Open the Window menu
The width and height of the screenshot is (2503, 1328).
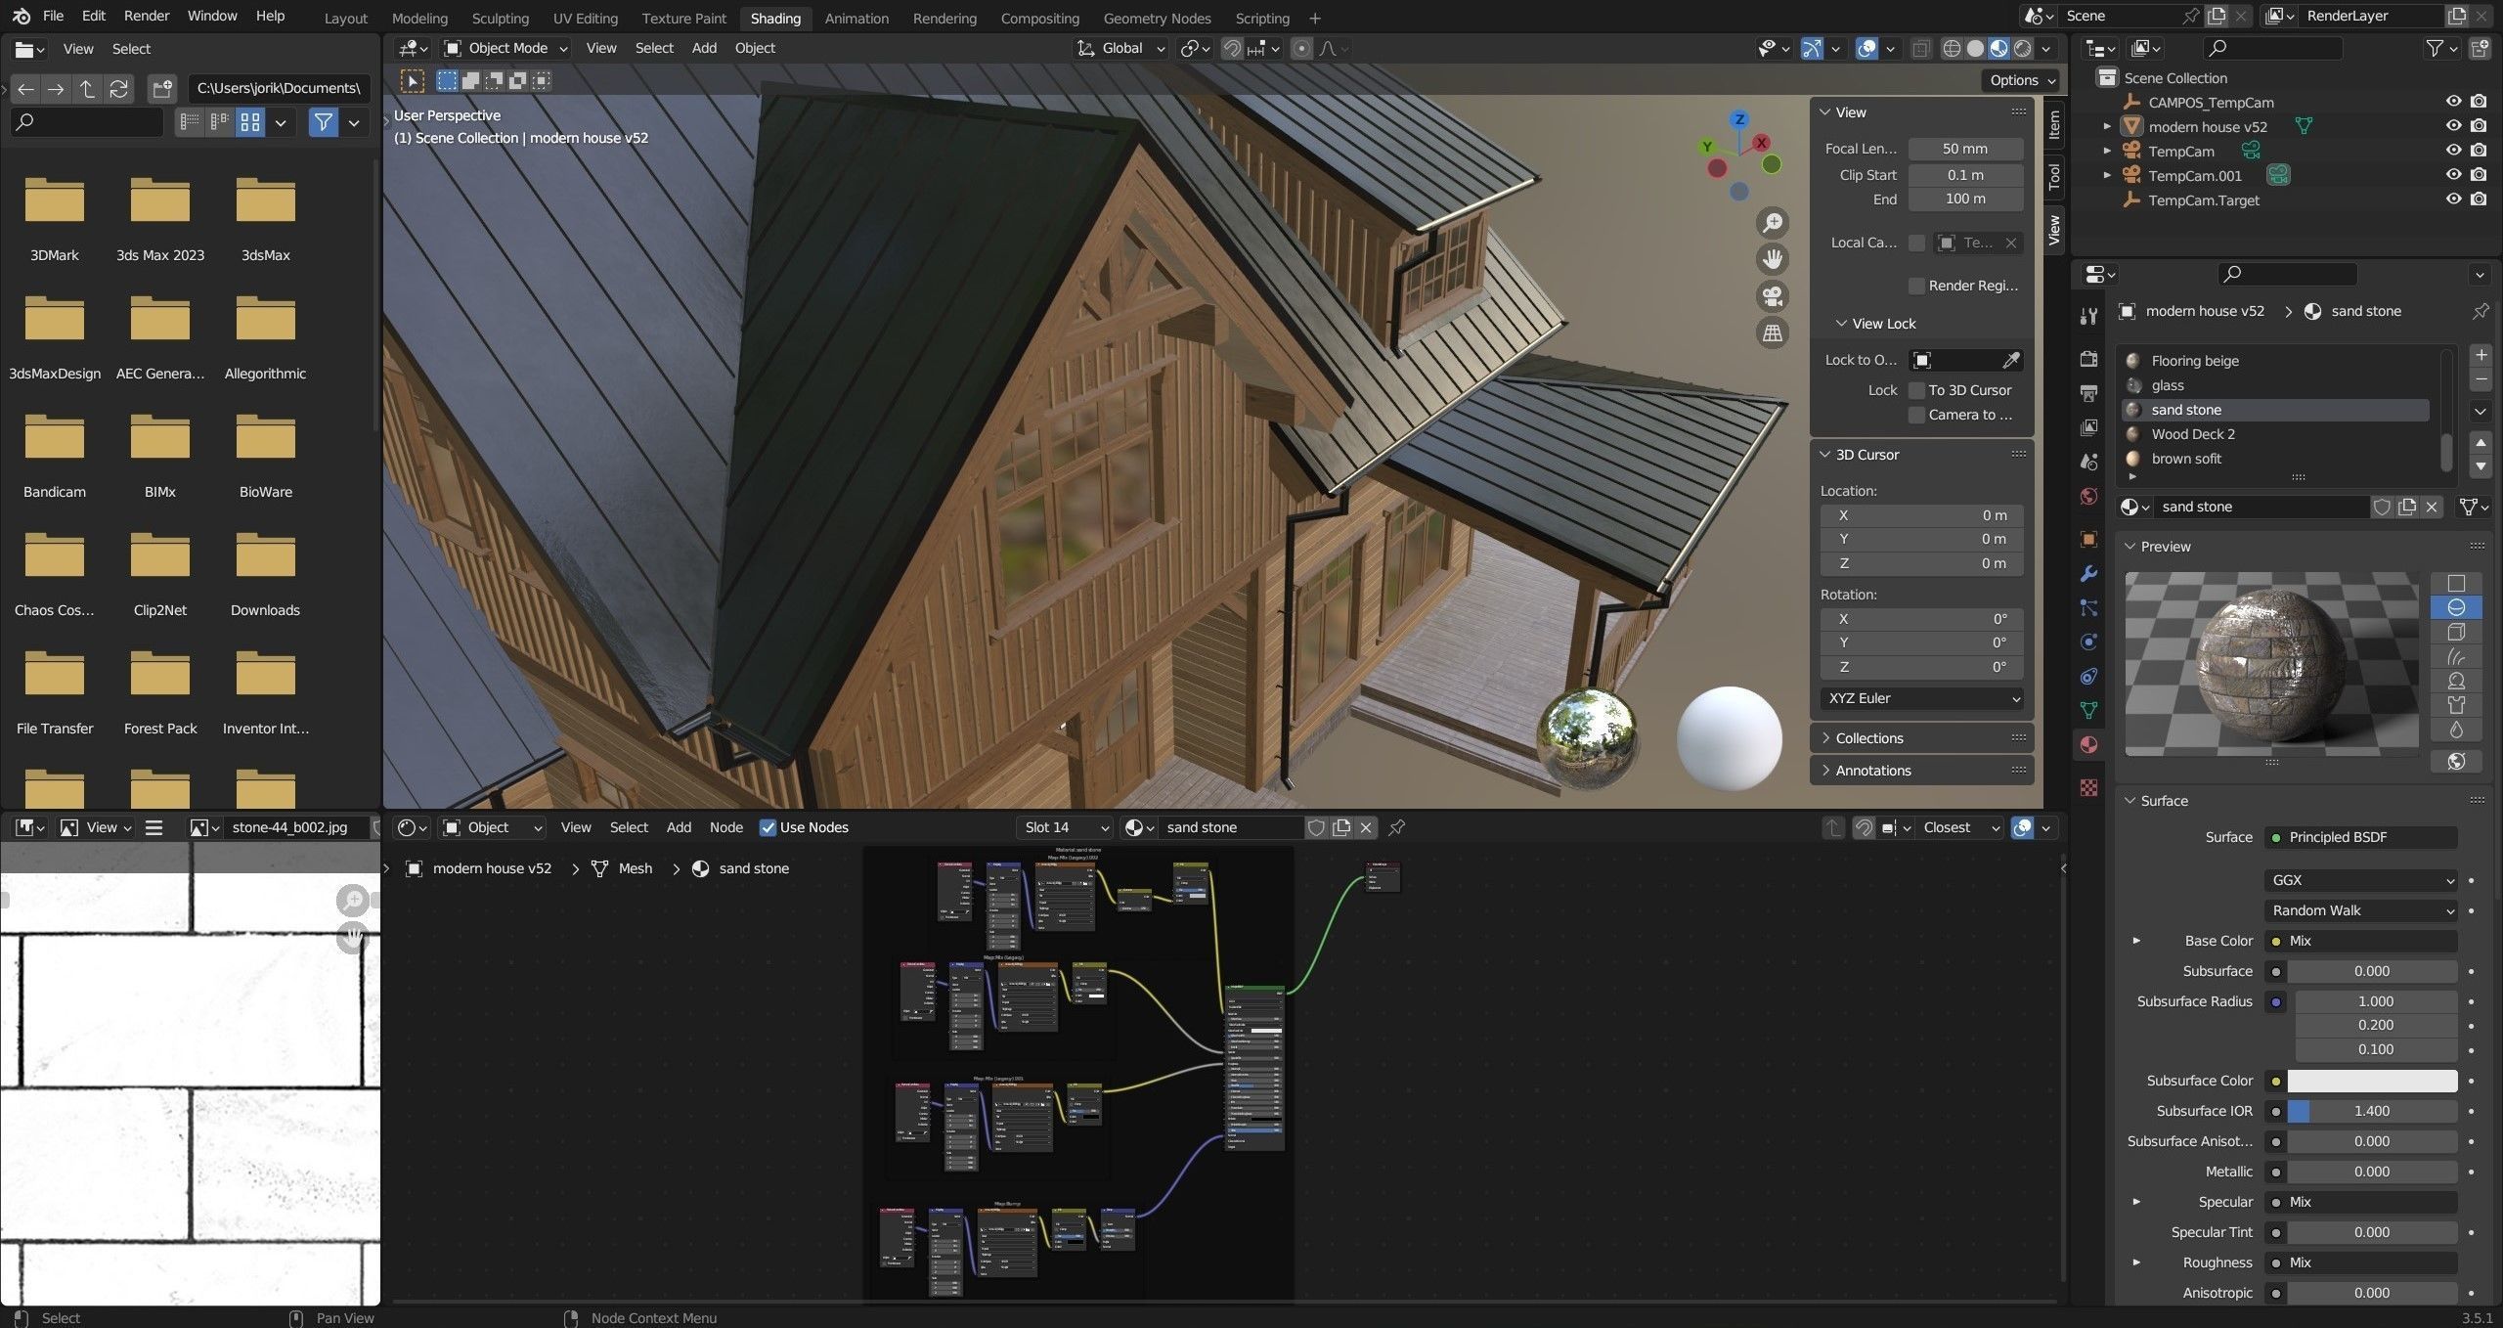[x=212, y=16]
